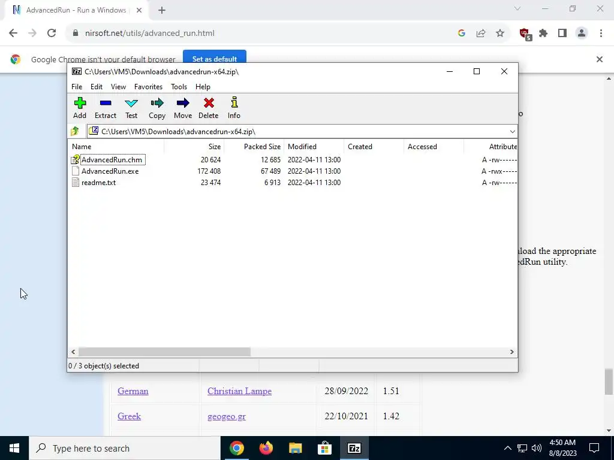The height and width of the screenshot is (460, 614).
Task: Click the right arrow of horizontal scrollbar
Action: point(511,352)
